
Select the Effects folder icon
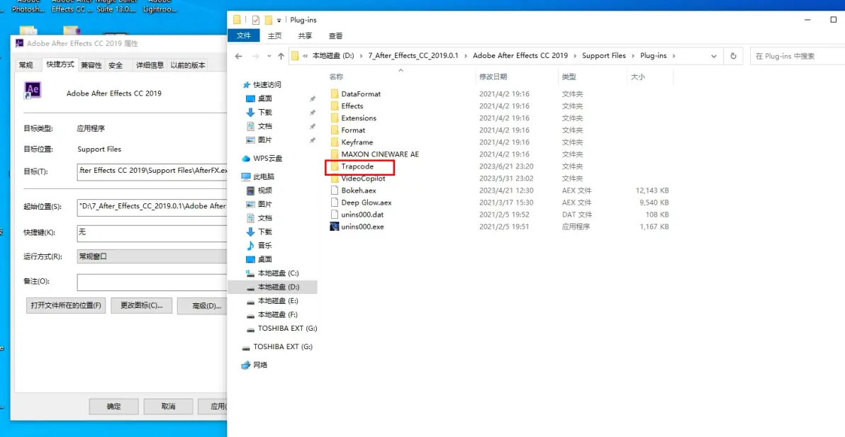(x=334, y=106)
